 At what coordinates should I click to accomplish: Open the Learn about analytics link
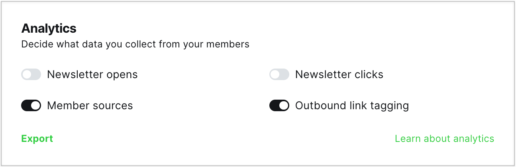pos(444,139)
